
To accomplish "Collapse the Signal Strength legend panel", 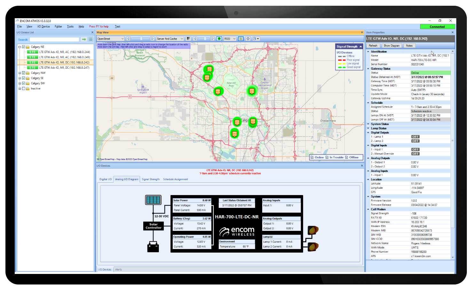I will pyautogui.click(x=361, y=47).
